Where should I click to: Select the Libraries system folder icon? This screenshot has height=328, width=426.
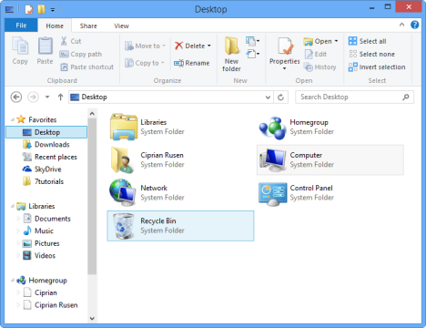[x=124, y=127]
